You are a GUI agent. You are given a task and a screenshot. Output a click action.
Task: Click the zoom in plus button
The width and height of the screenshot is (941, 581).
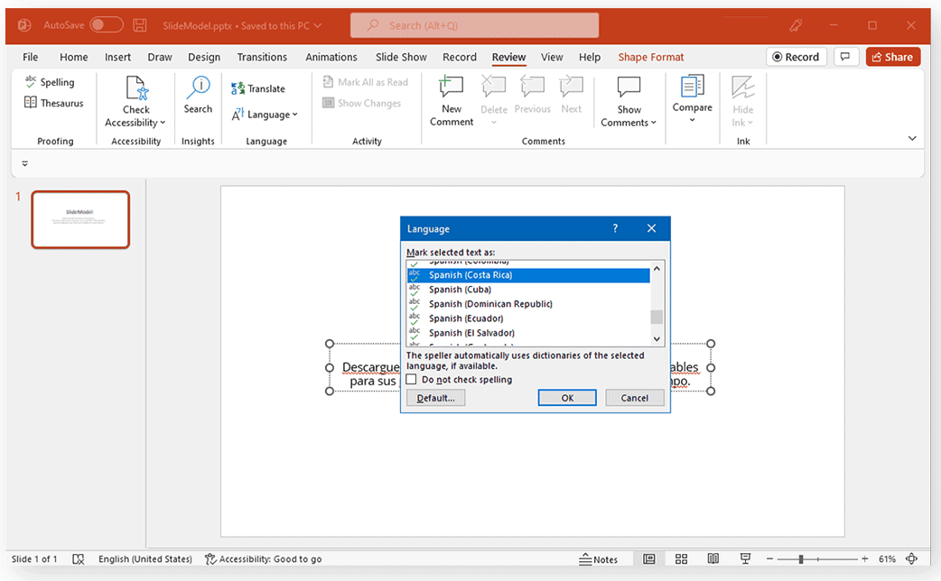(865, 558)
